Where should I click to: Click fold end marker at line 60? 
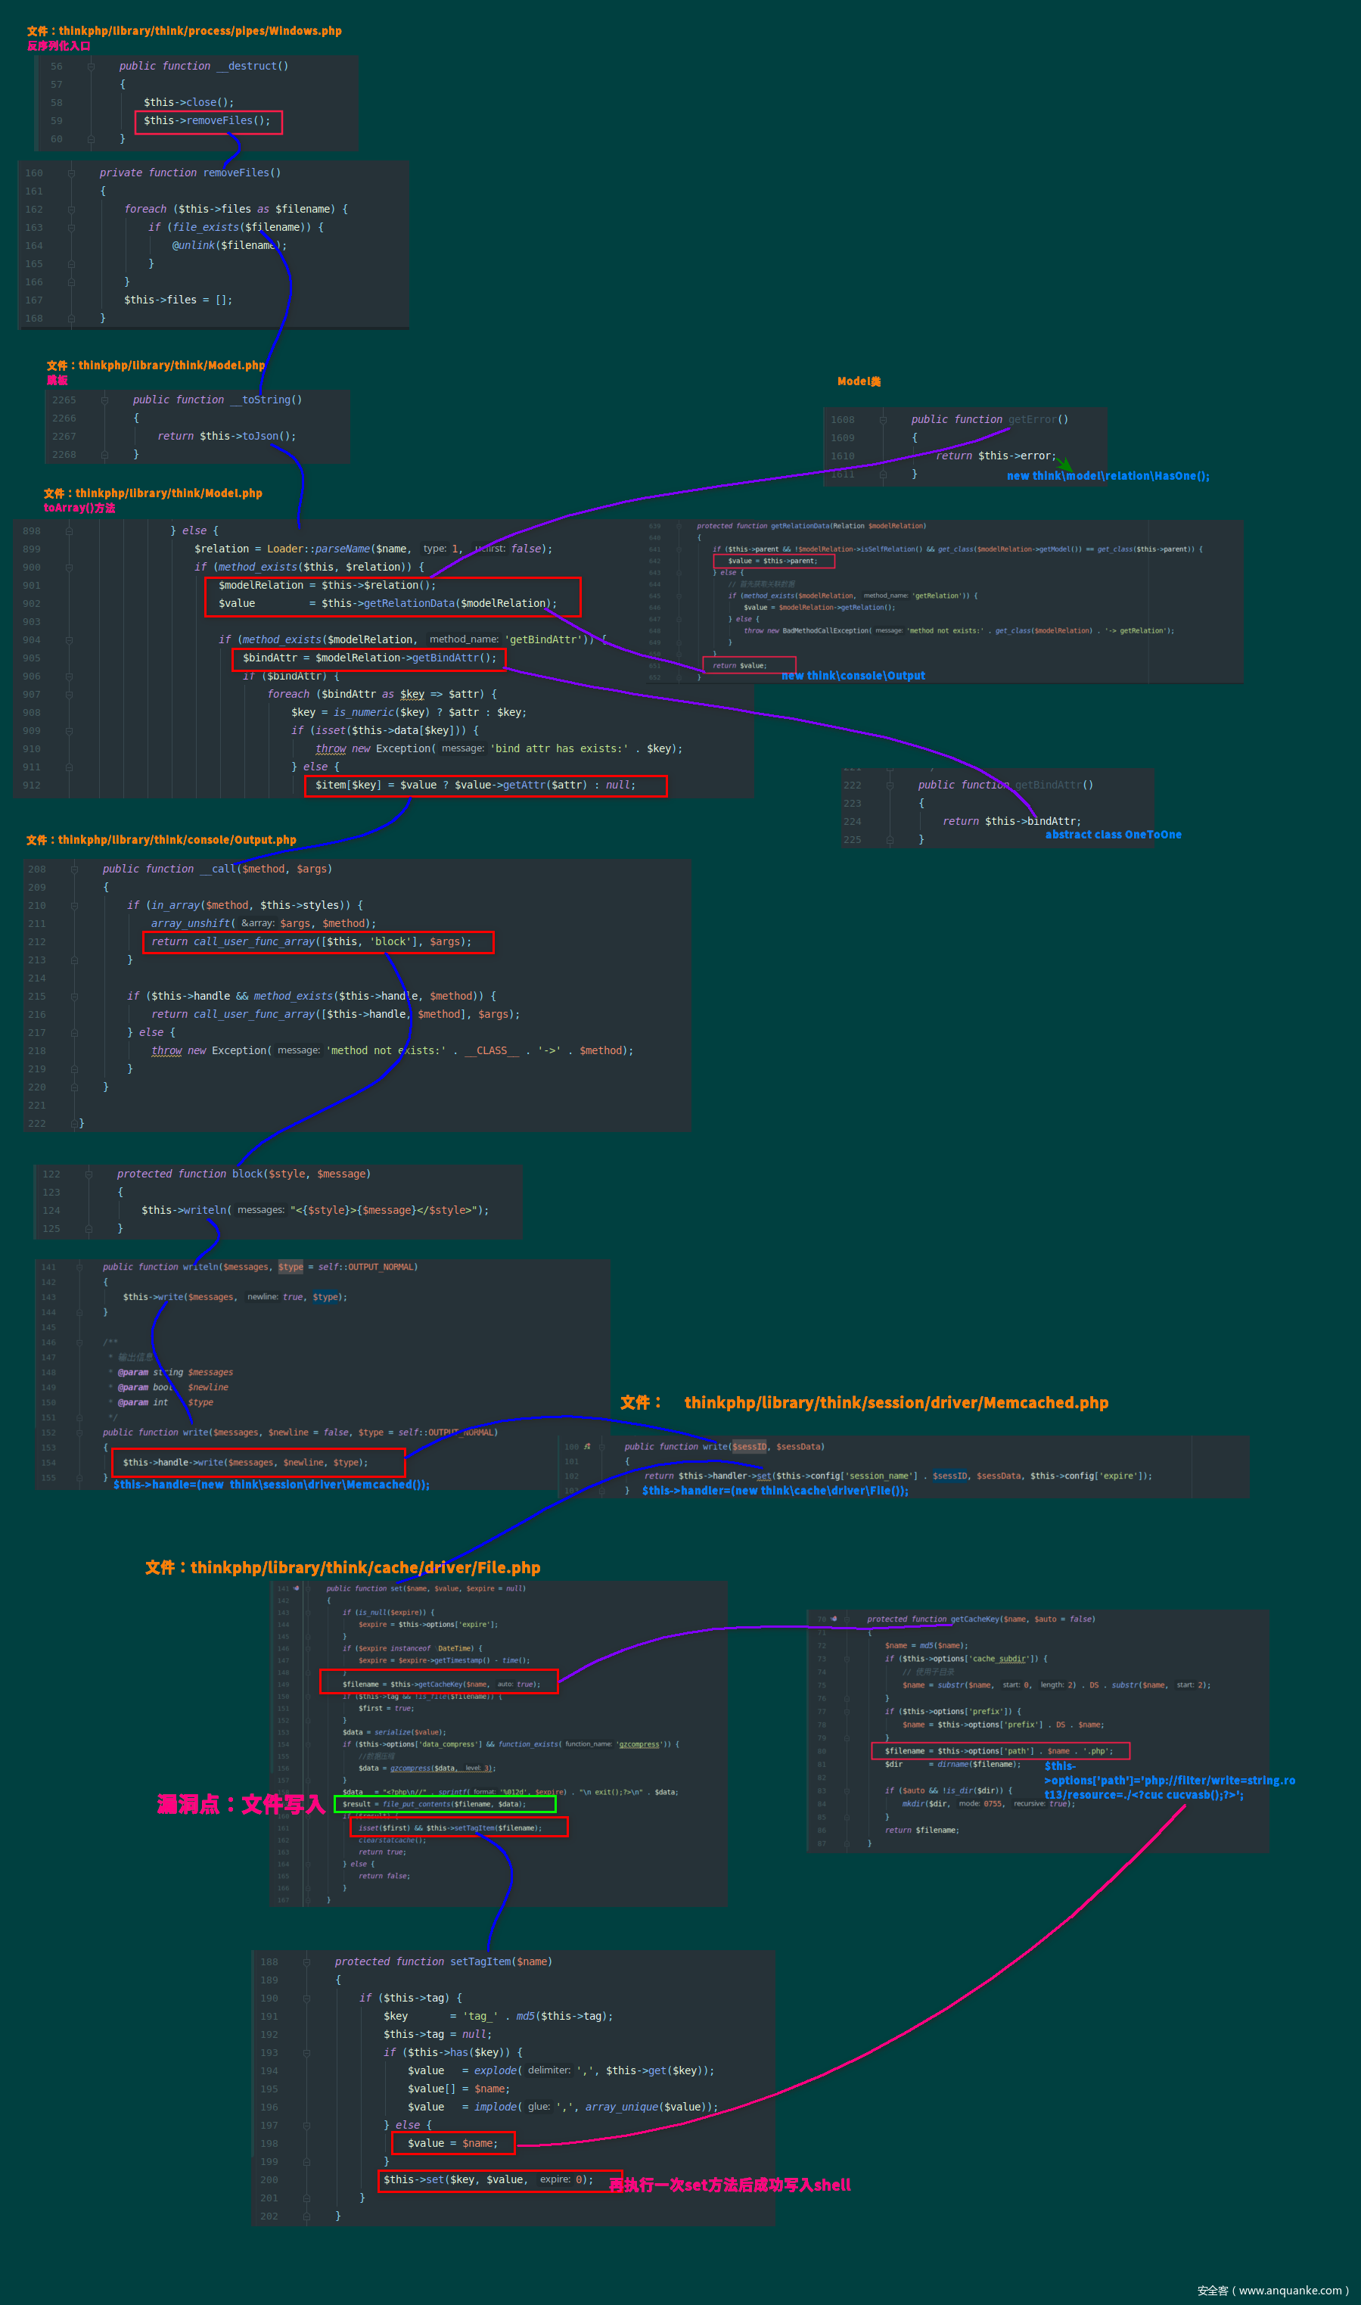91,139
